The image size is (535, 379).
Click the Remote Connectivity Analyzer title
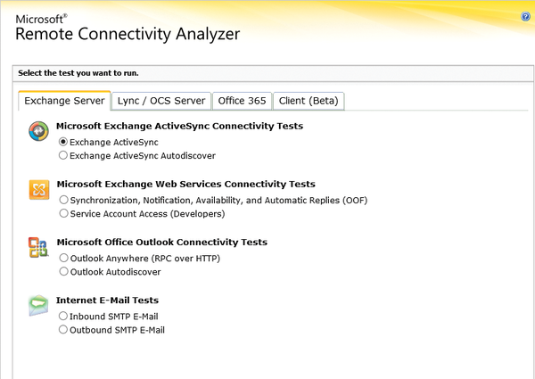[128, 34]
